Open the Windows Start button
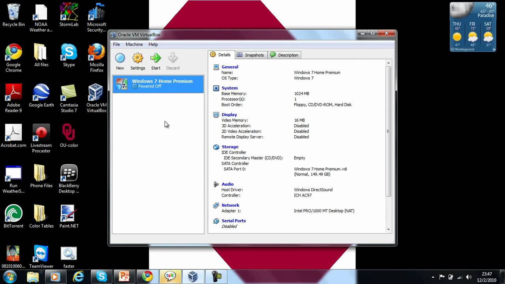 (x=10, y=277)
